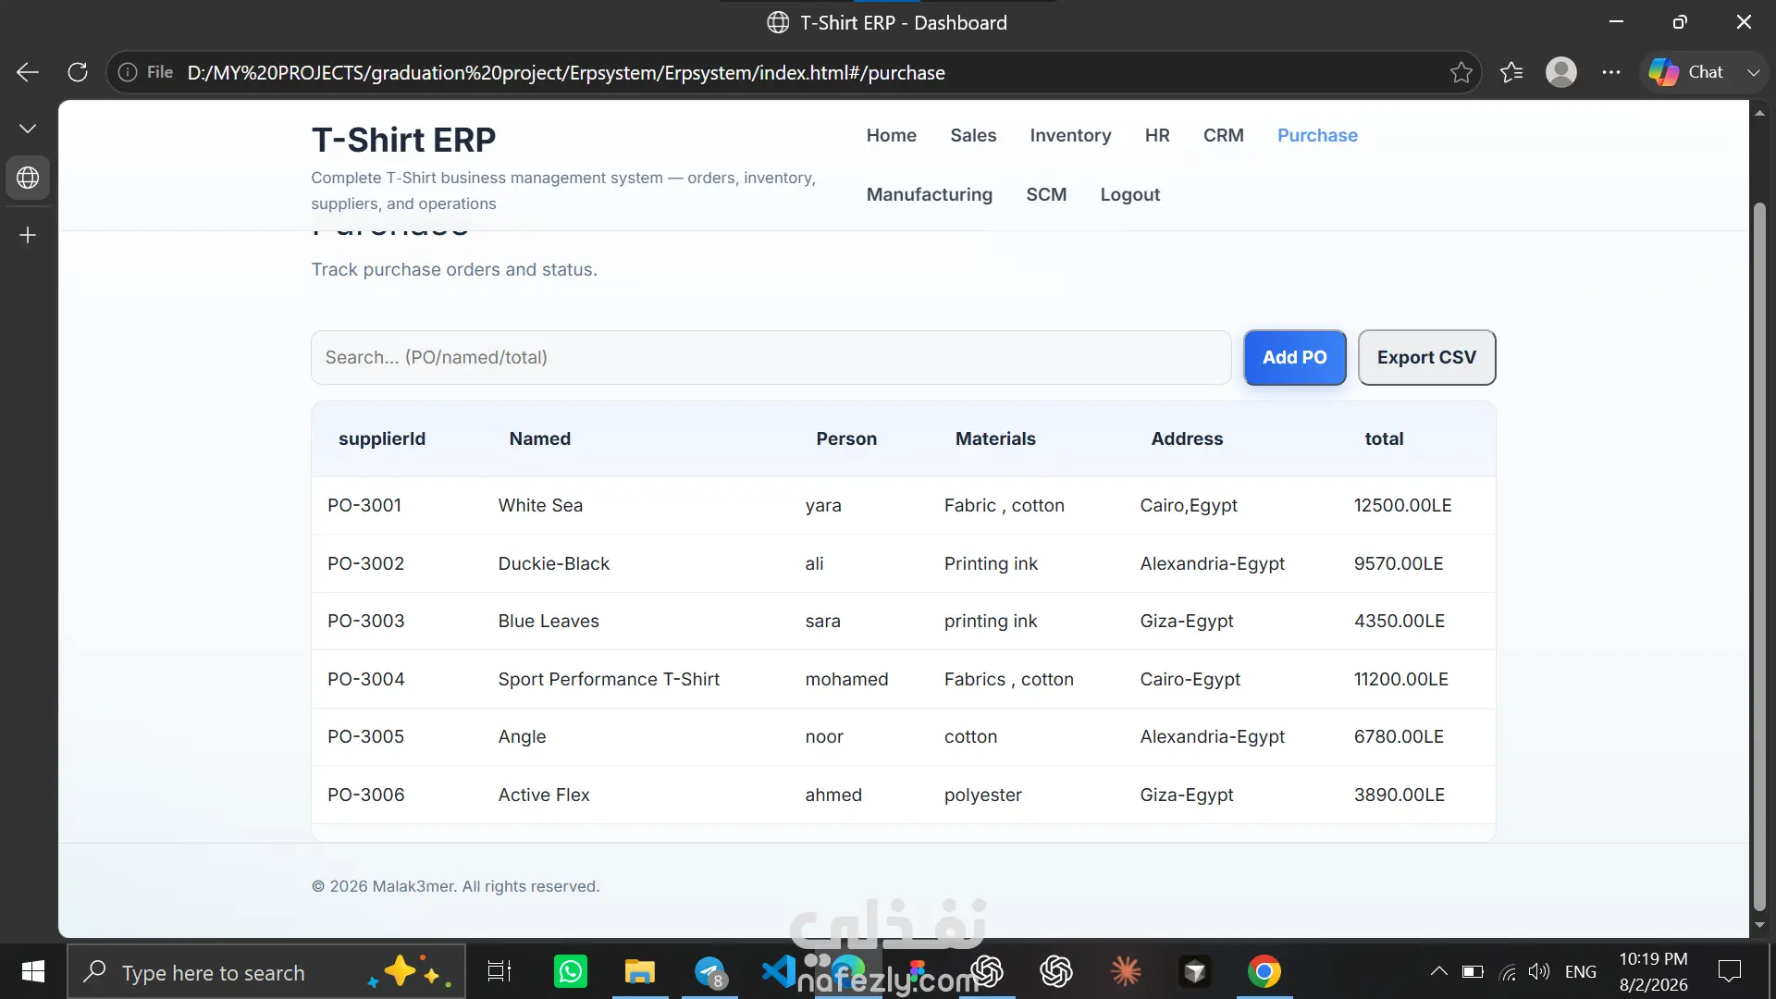Viewport: 1776px width, 999px height.
Task: Open Copilot Chat in the browser toolbar
Action: 1686,72
